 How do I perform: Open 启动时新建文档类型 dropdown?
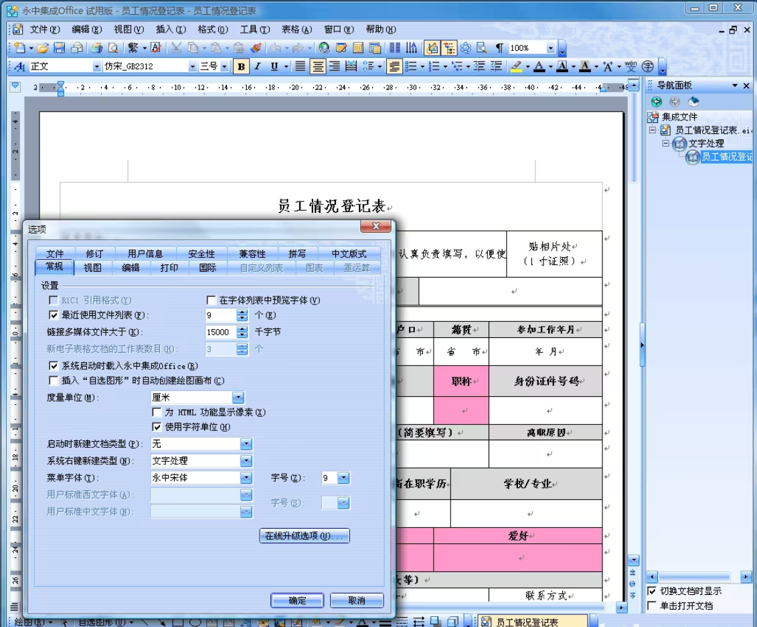pos(246,444)
